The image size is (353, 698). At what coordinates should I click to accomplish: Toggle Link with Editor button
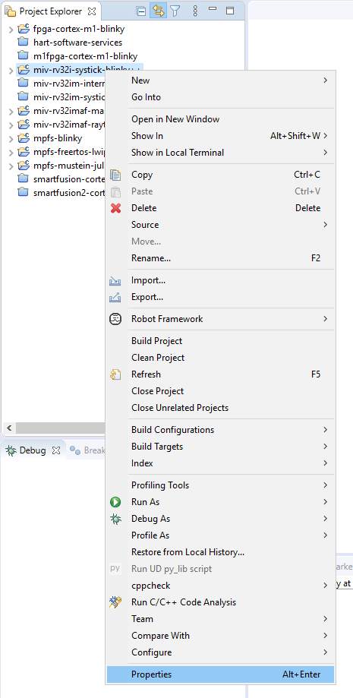(158, 11)
